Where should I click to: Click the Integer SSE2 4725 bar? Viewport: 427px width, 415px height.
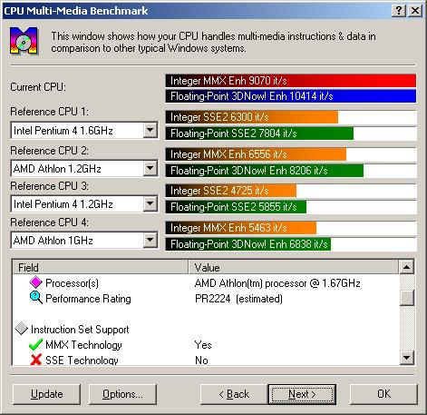point(231,191)
